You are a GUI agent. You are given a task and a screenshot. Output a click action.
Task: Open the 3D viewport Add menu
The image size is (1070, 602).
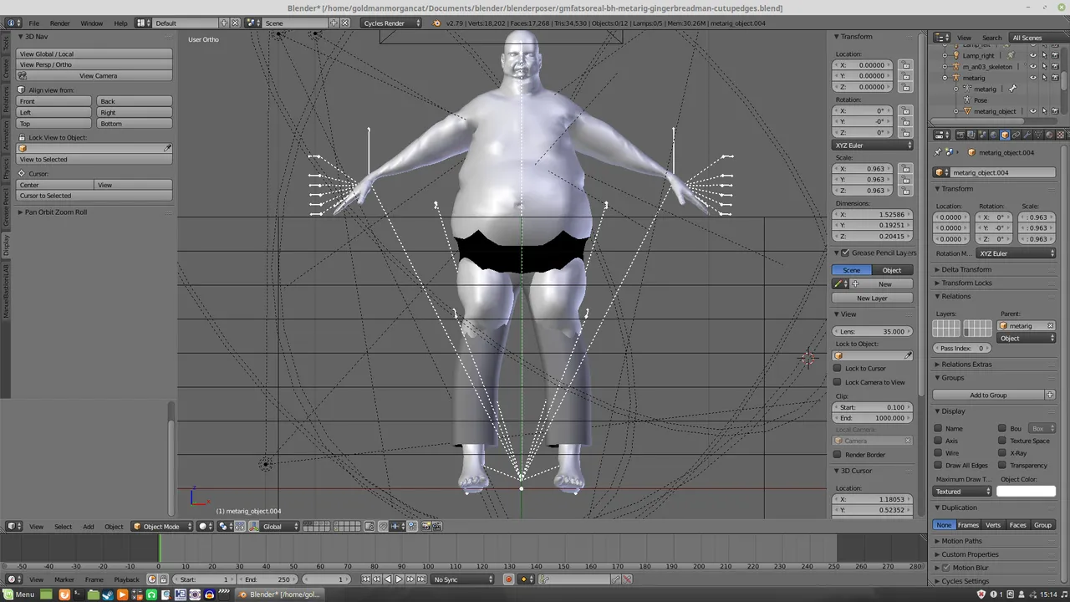click(x=88, y=527)
